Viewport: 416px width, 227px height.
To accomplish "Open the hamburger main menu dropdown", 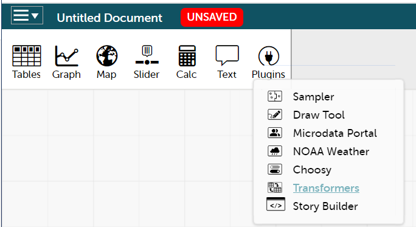I will click(27, 15).
